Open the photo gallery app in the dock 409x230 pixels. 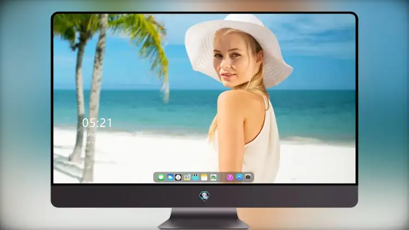213,177
